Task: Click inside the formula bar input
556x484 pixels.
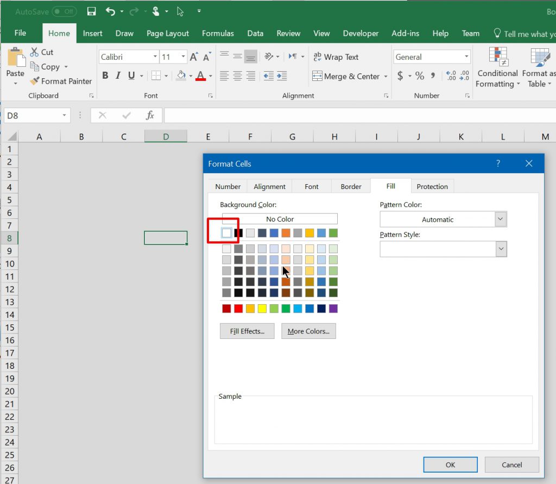Action: click(360, 115)
